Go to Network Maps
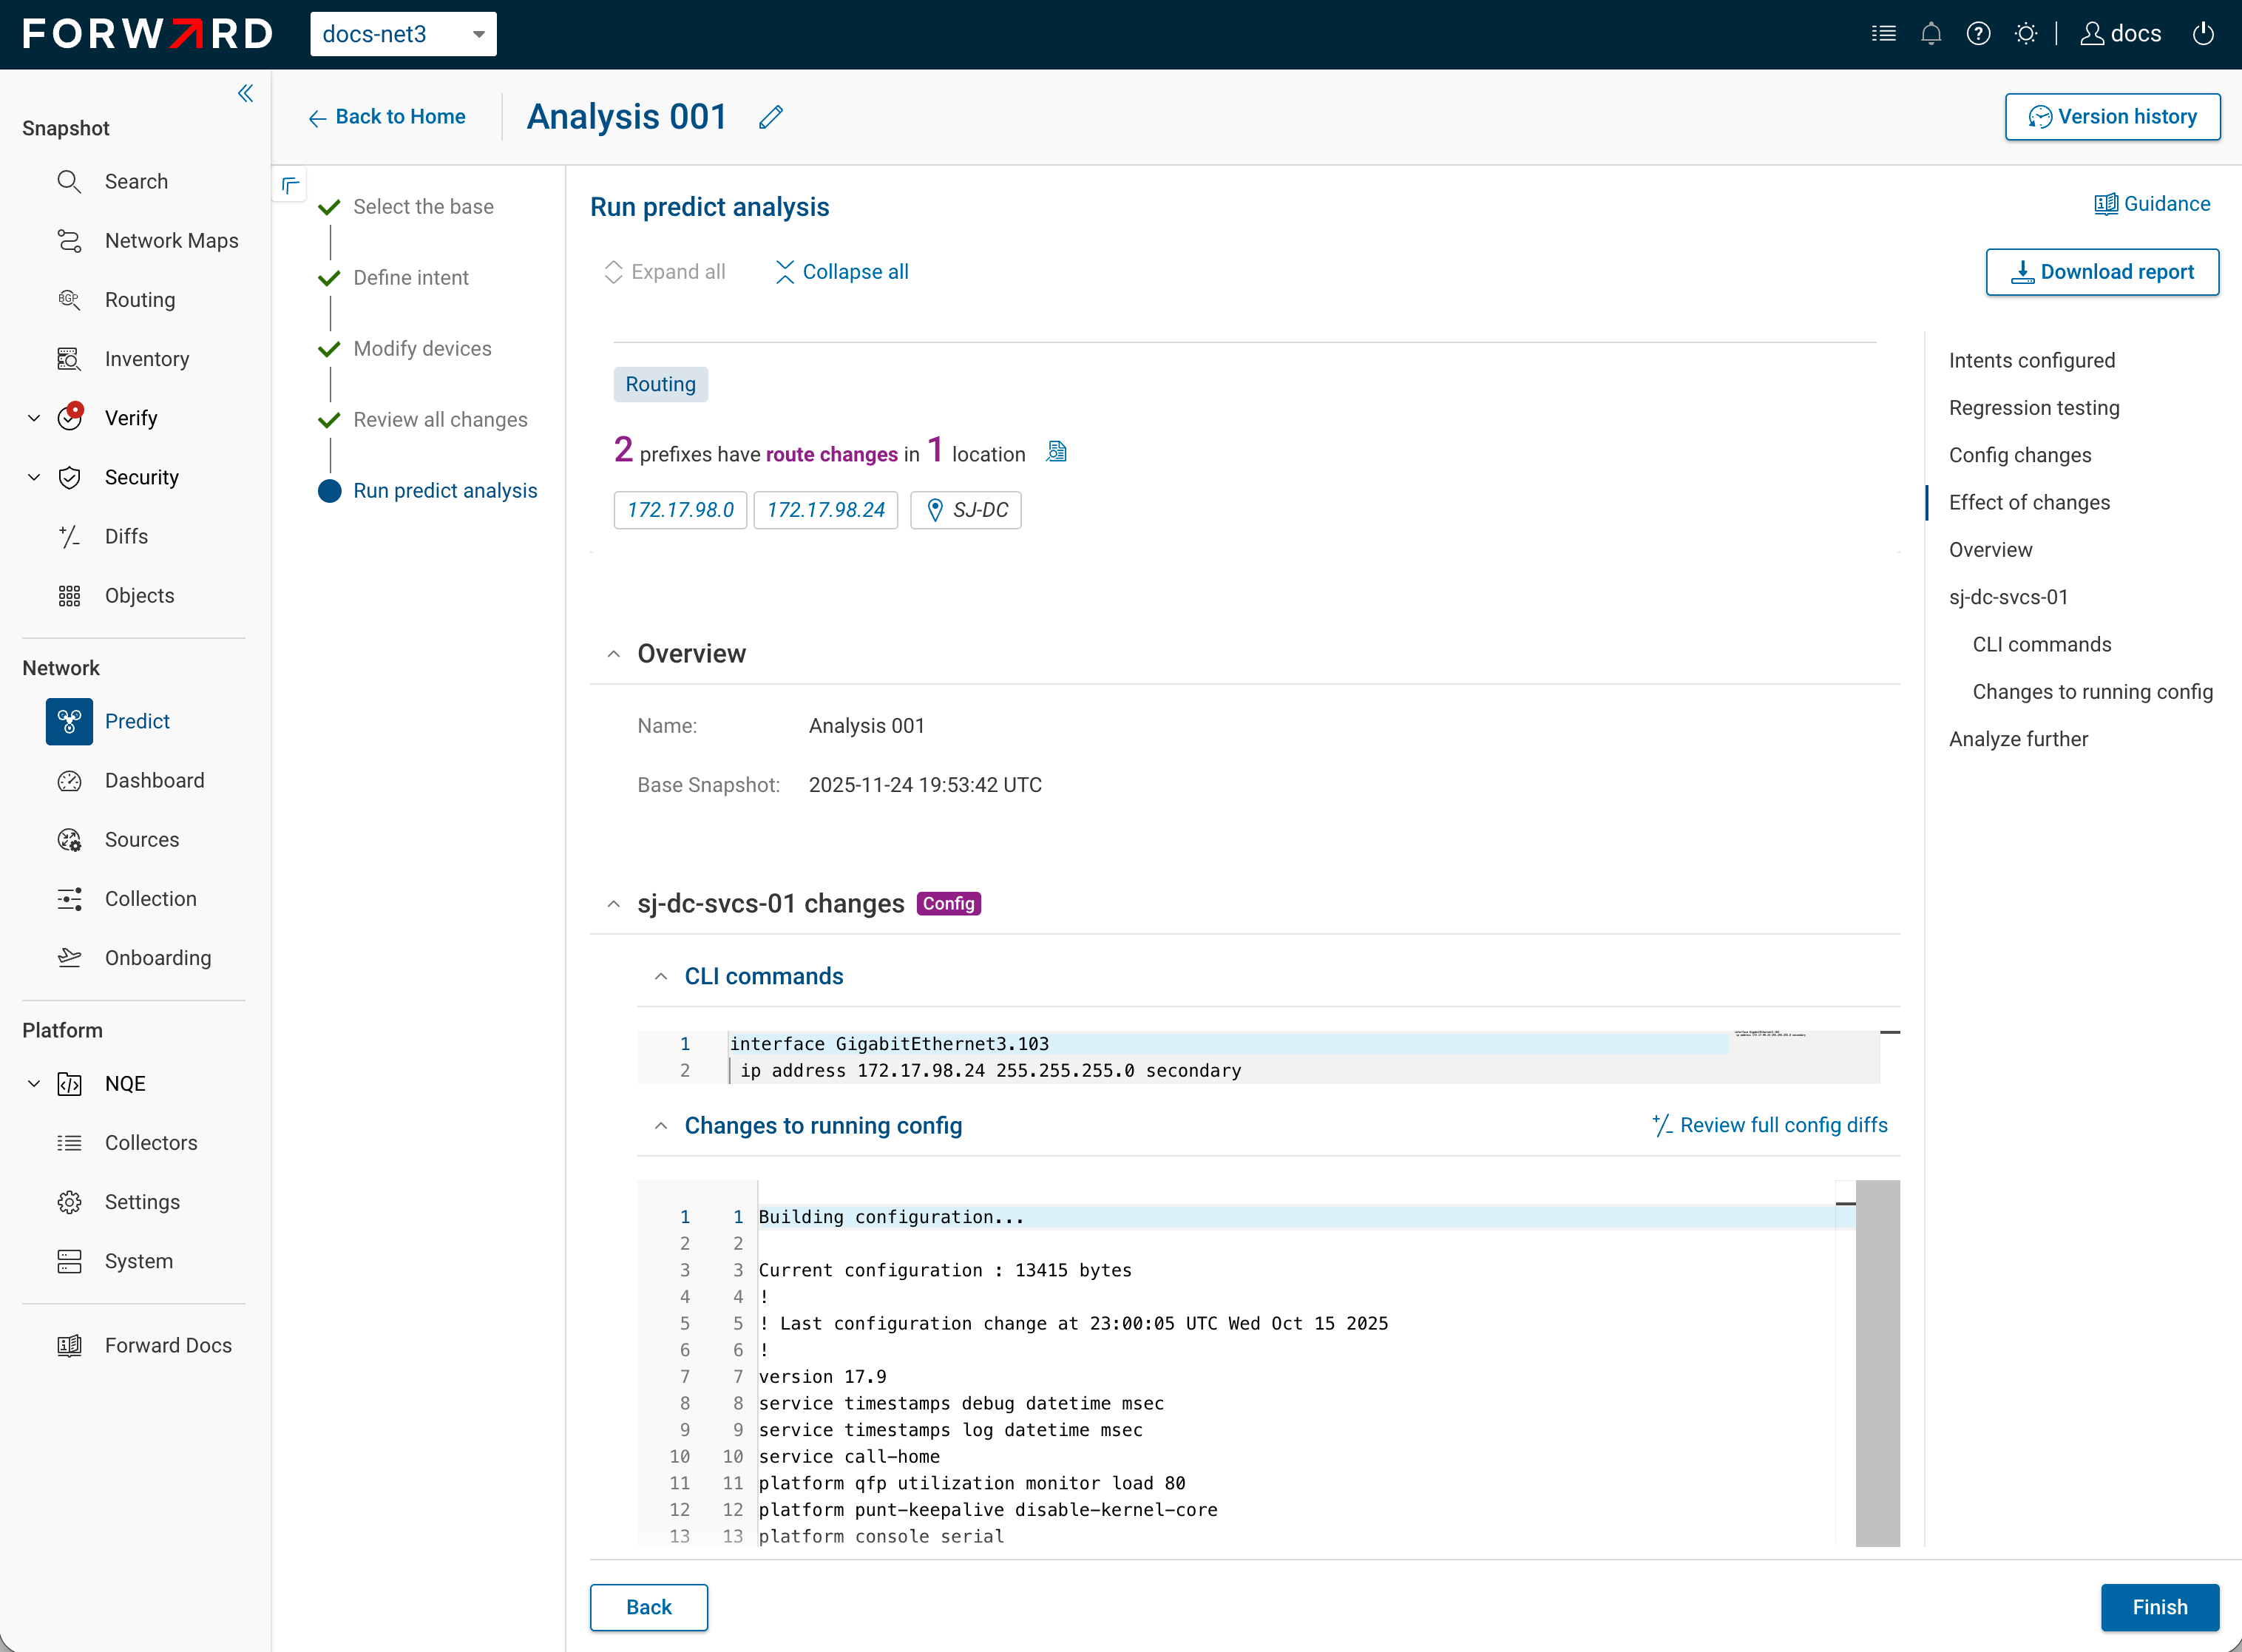The width and height of the screenshot is (2242, 1652). [x=172, y=240]
